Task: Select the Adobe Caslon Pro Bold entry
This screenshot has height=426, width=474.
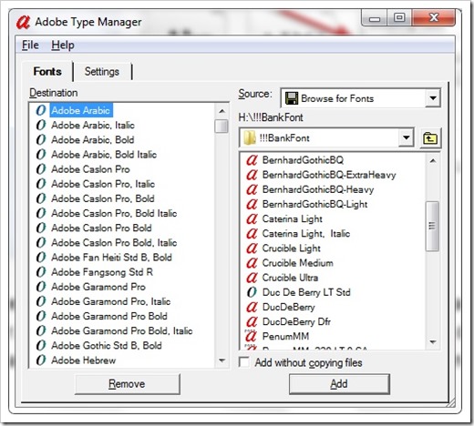Action: pos(101,228)
